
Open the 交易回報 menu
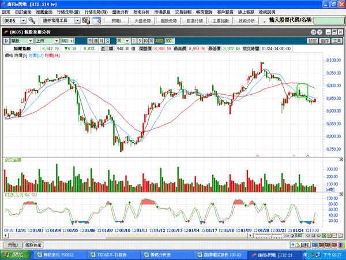[183, 12]
